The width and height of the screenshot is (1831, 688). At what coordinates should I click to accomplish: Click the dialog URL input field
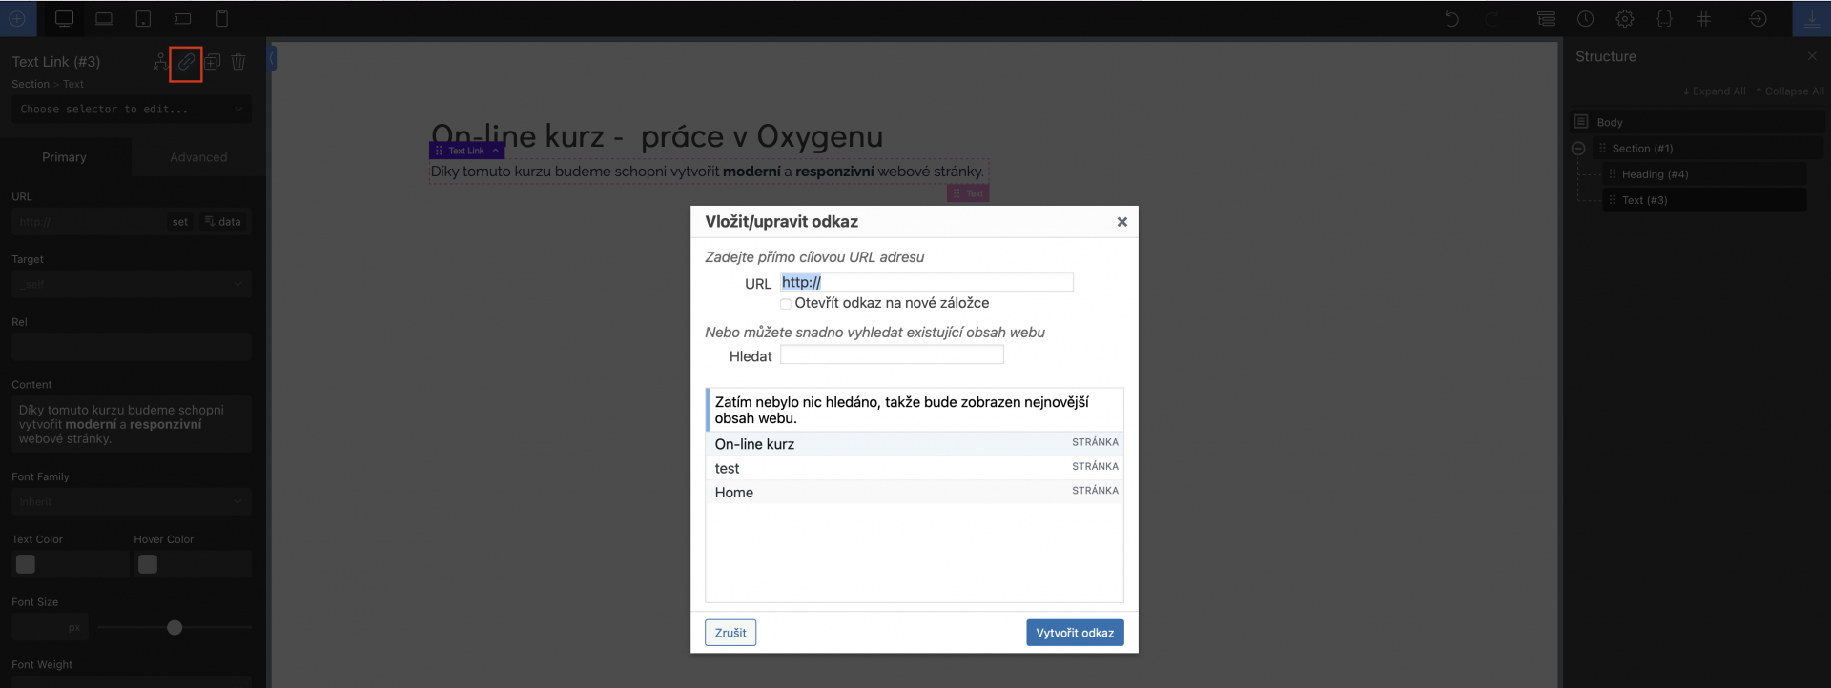coord(927,282)
